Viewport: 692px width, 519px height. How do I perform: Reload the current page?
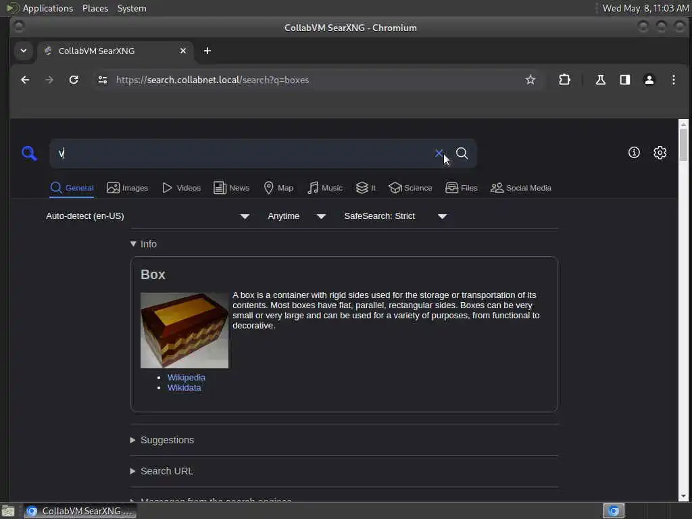coord(74,80)
